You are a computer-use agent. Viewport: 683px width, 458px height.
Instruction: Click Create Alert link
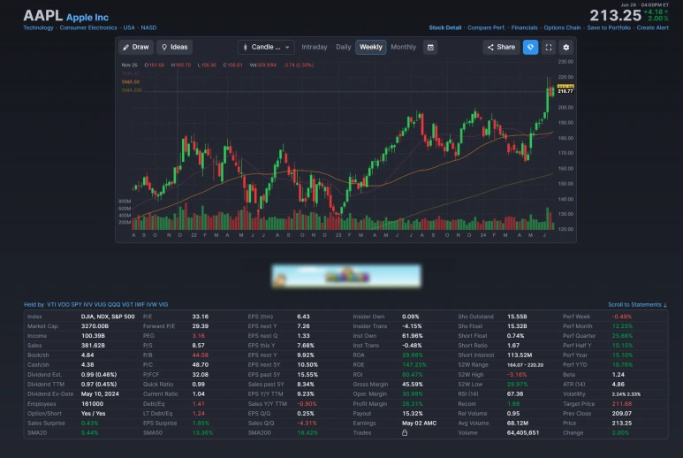tap(652, 27)
